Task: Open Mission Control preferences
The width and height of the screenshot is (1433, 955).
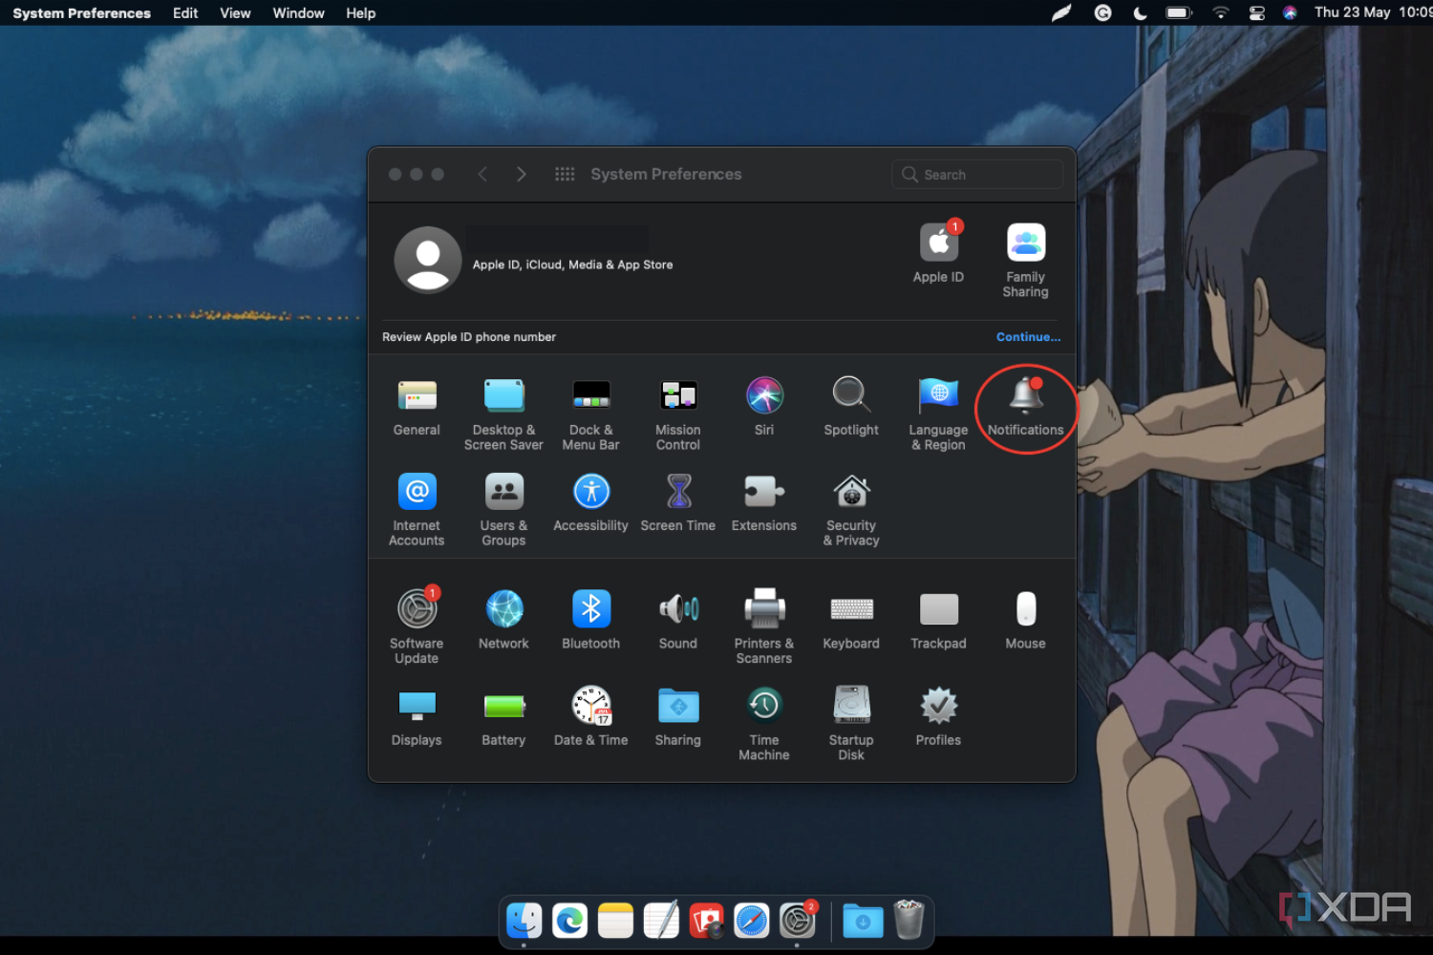Action: click(678, 396)
